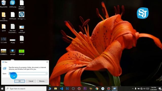
Task: Open the notification Action Center
Action: coord(160,89)
